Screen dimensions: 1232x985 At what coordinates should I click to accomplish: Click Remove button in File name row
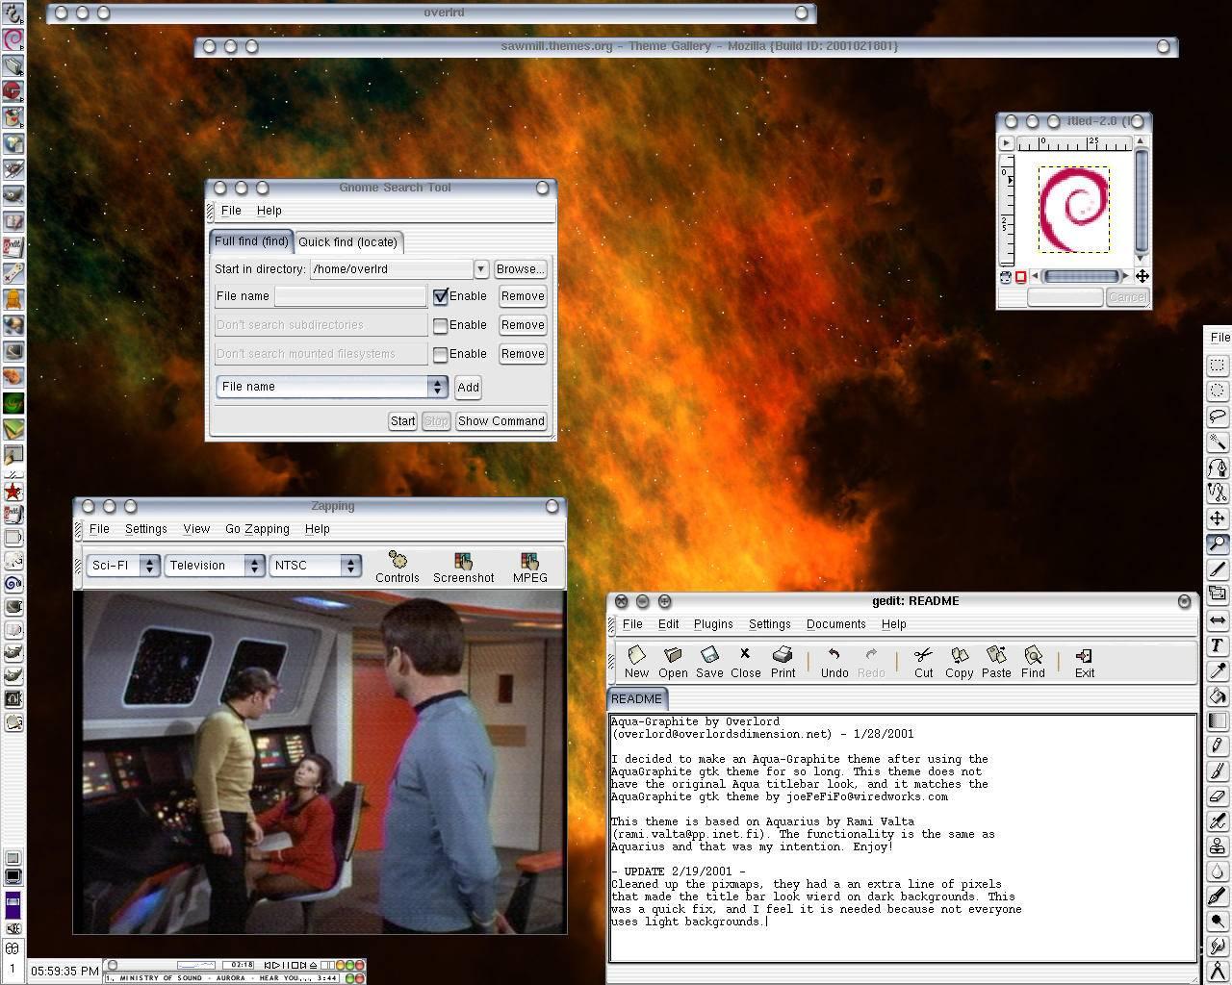523,296
